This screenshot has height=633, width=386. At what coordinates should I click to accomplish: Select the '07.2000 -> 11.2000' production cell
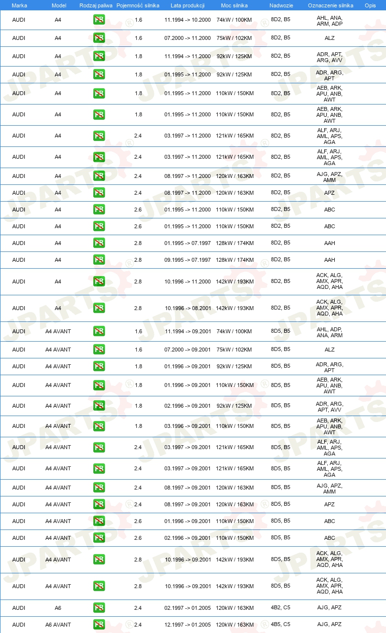(188, 38)
